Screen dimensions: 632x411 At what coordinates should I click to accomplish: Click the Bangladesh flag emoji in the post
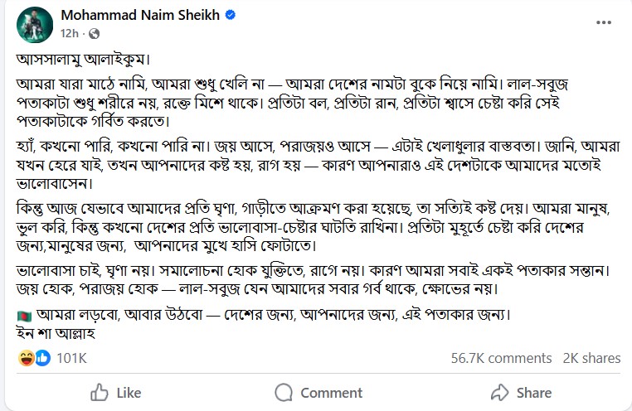(24, 316)
